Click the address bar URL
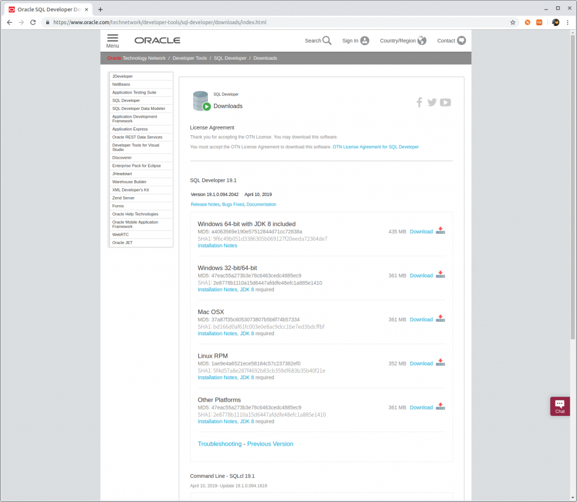 [160, 23]
